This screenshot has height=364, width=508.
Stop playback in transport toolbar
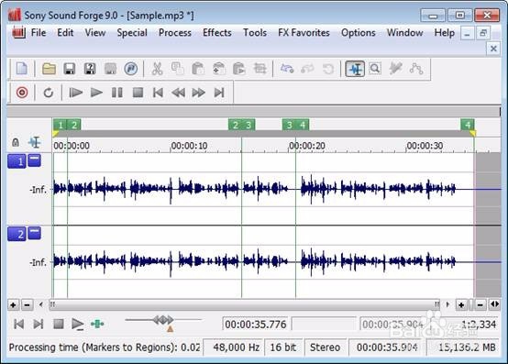point(138,93)
